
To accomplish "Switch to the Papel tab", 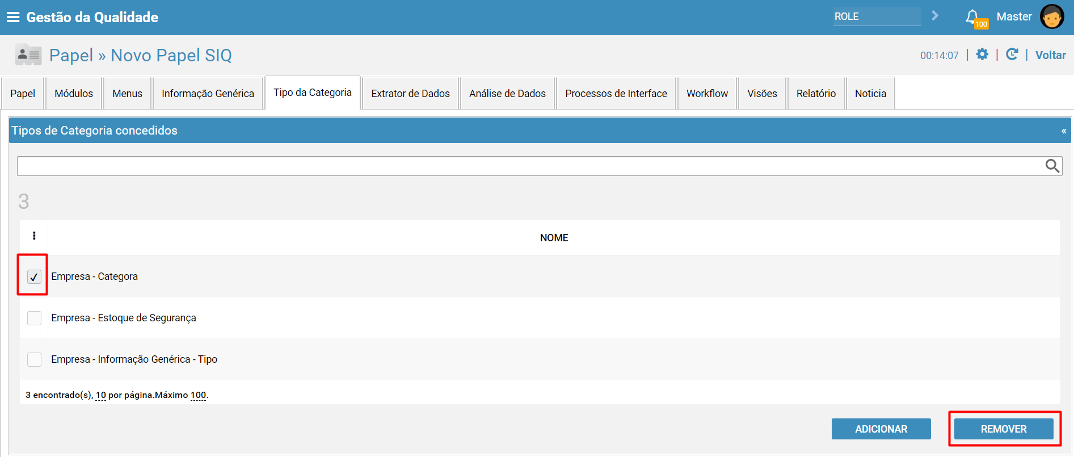I will [23, 93].
